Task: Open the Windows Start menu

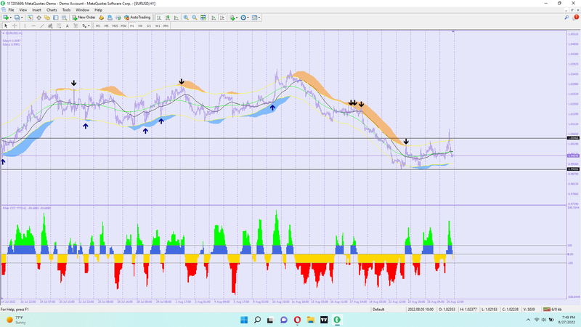Action: (x=243, y=320)
